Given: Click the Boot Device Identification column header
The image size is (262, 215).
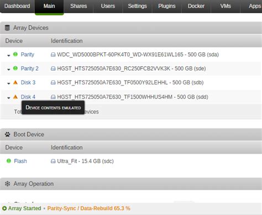Looking at the screenshot, I should (67, 147).
